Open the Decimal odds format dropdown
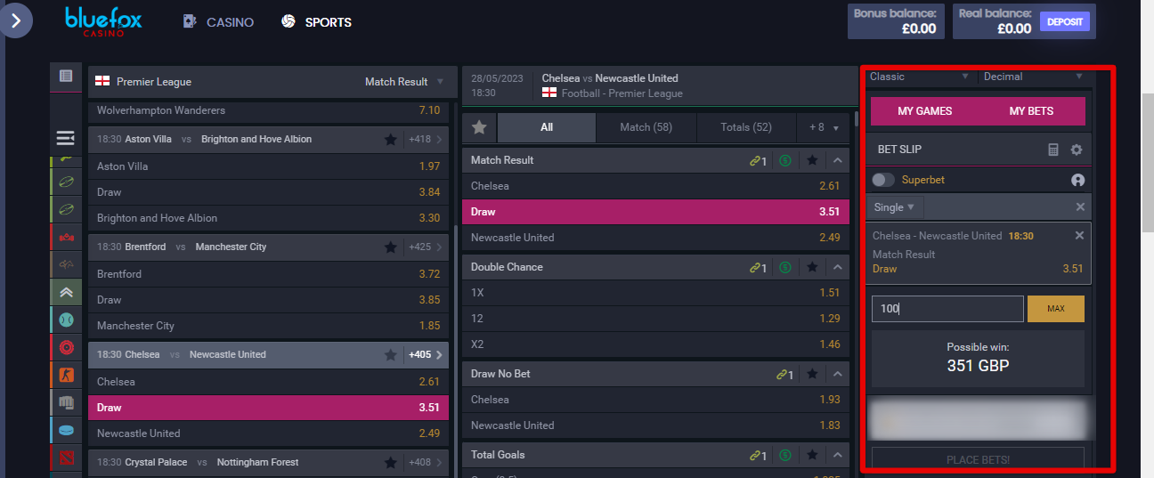1154x478 pixels. pos(1033,77)
